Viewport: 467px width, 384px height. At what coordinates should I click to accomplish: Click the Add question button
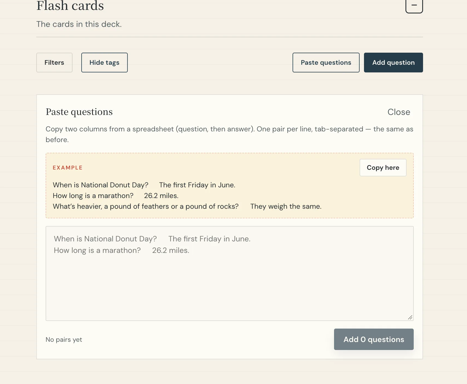[393, 63]
